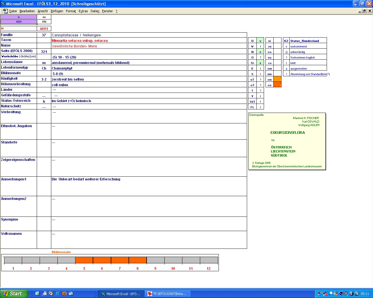
Task: Click the Messenger tray icon
Action: tap(336, 294)
